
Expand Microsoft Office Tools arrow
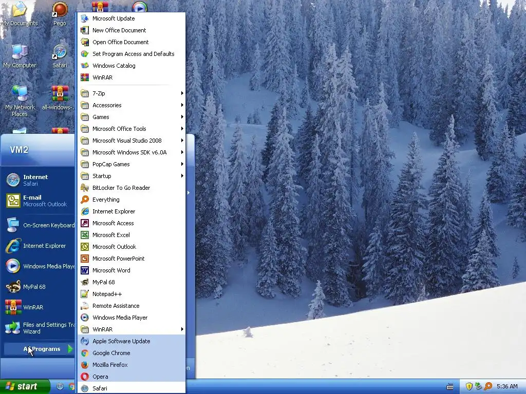coord(182,129)
